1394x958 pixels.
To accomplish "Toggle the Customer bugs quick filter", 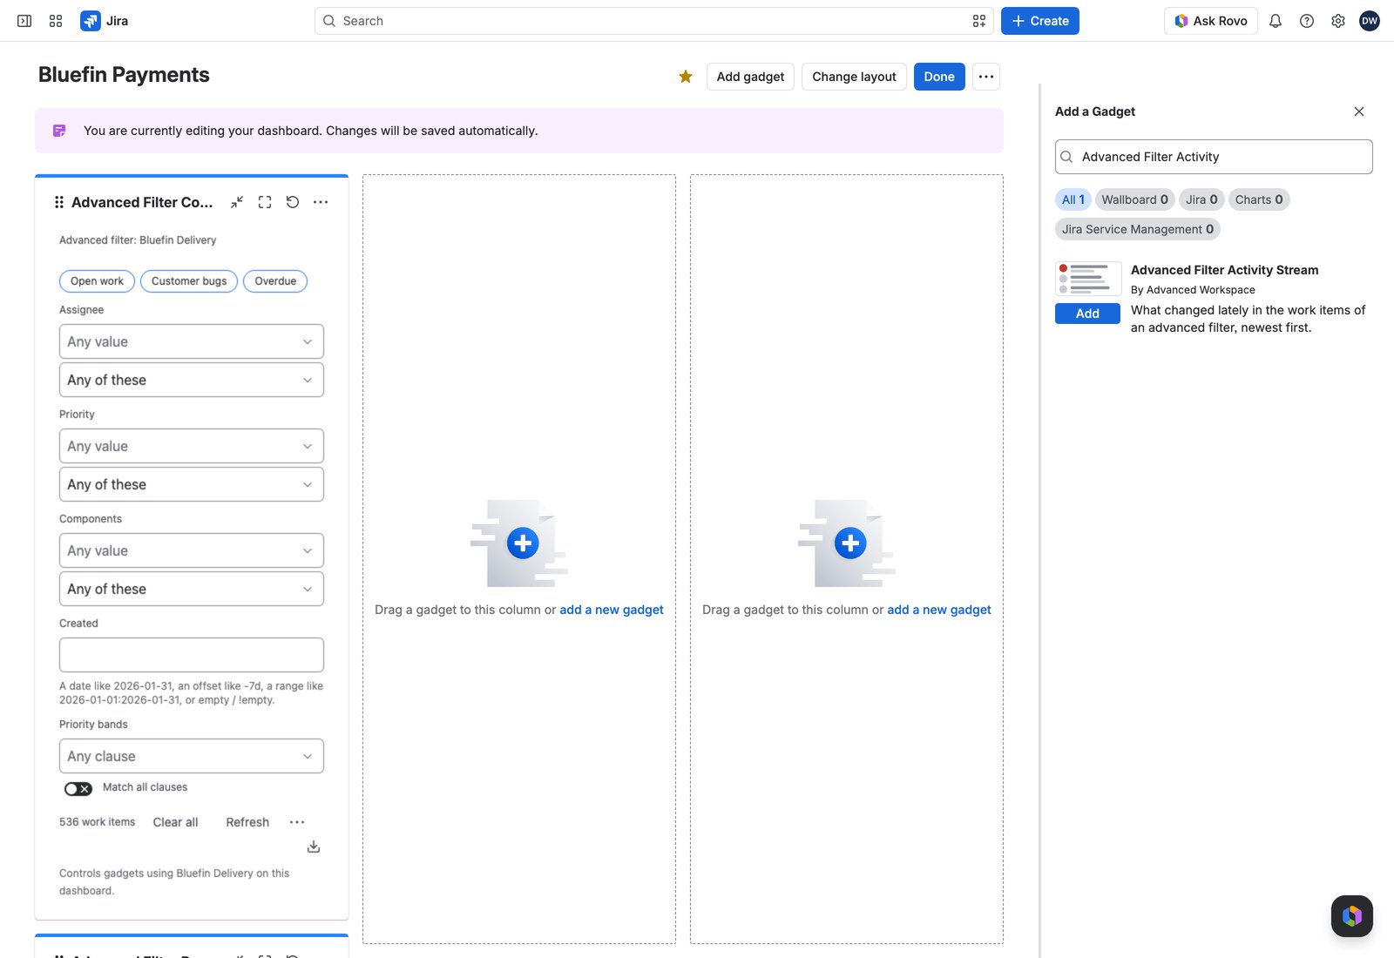I will (x=189, y=281).
